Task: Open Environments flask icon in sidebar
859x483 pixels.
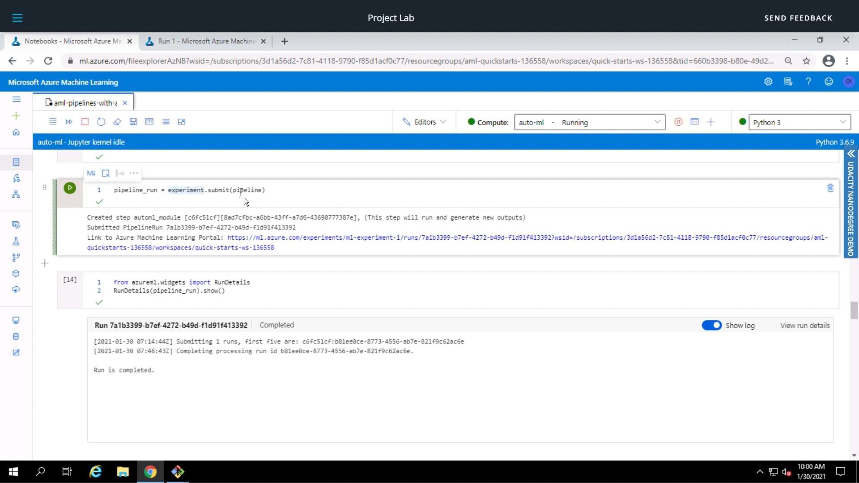Action: (x=16, y=241)
